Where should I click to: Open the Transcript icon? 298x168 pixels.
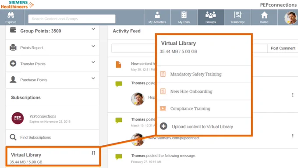(238, 15)
